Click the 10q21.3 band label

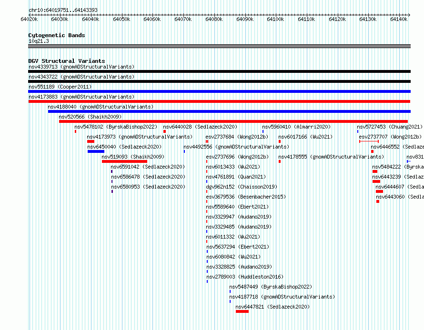coord(39,41)
